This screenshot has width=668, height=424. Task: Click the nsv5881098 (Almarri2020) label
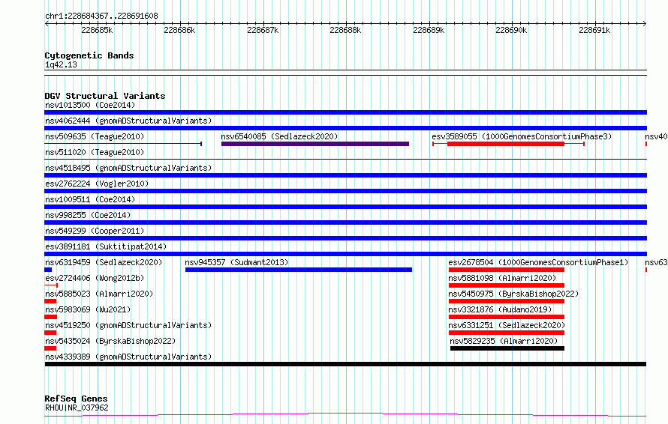coord(502,278)
